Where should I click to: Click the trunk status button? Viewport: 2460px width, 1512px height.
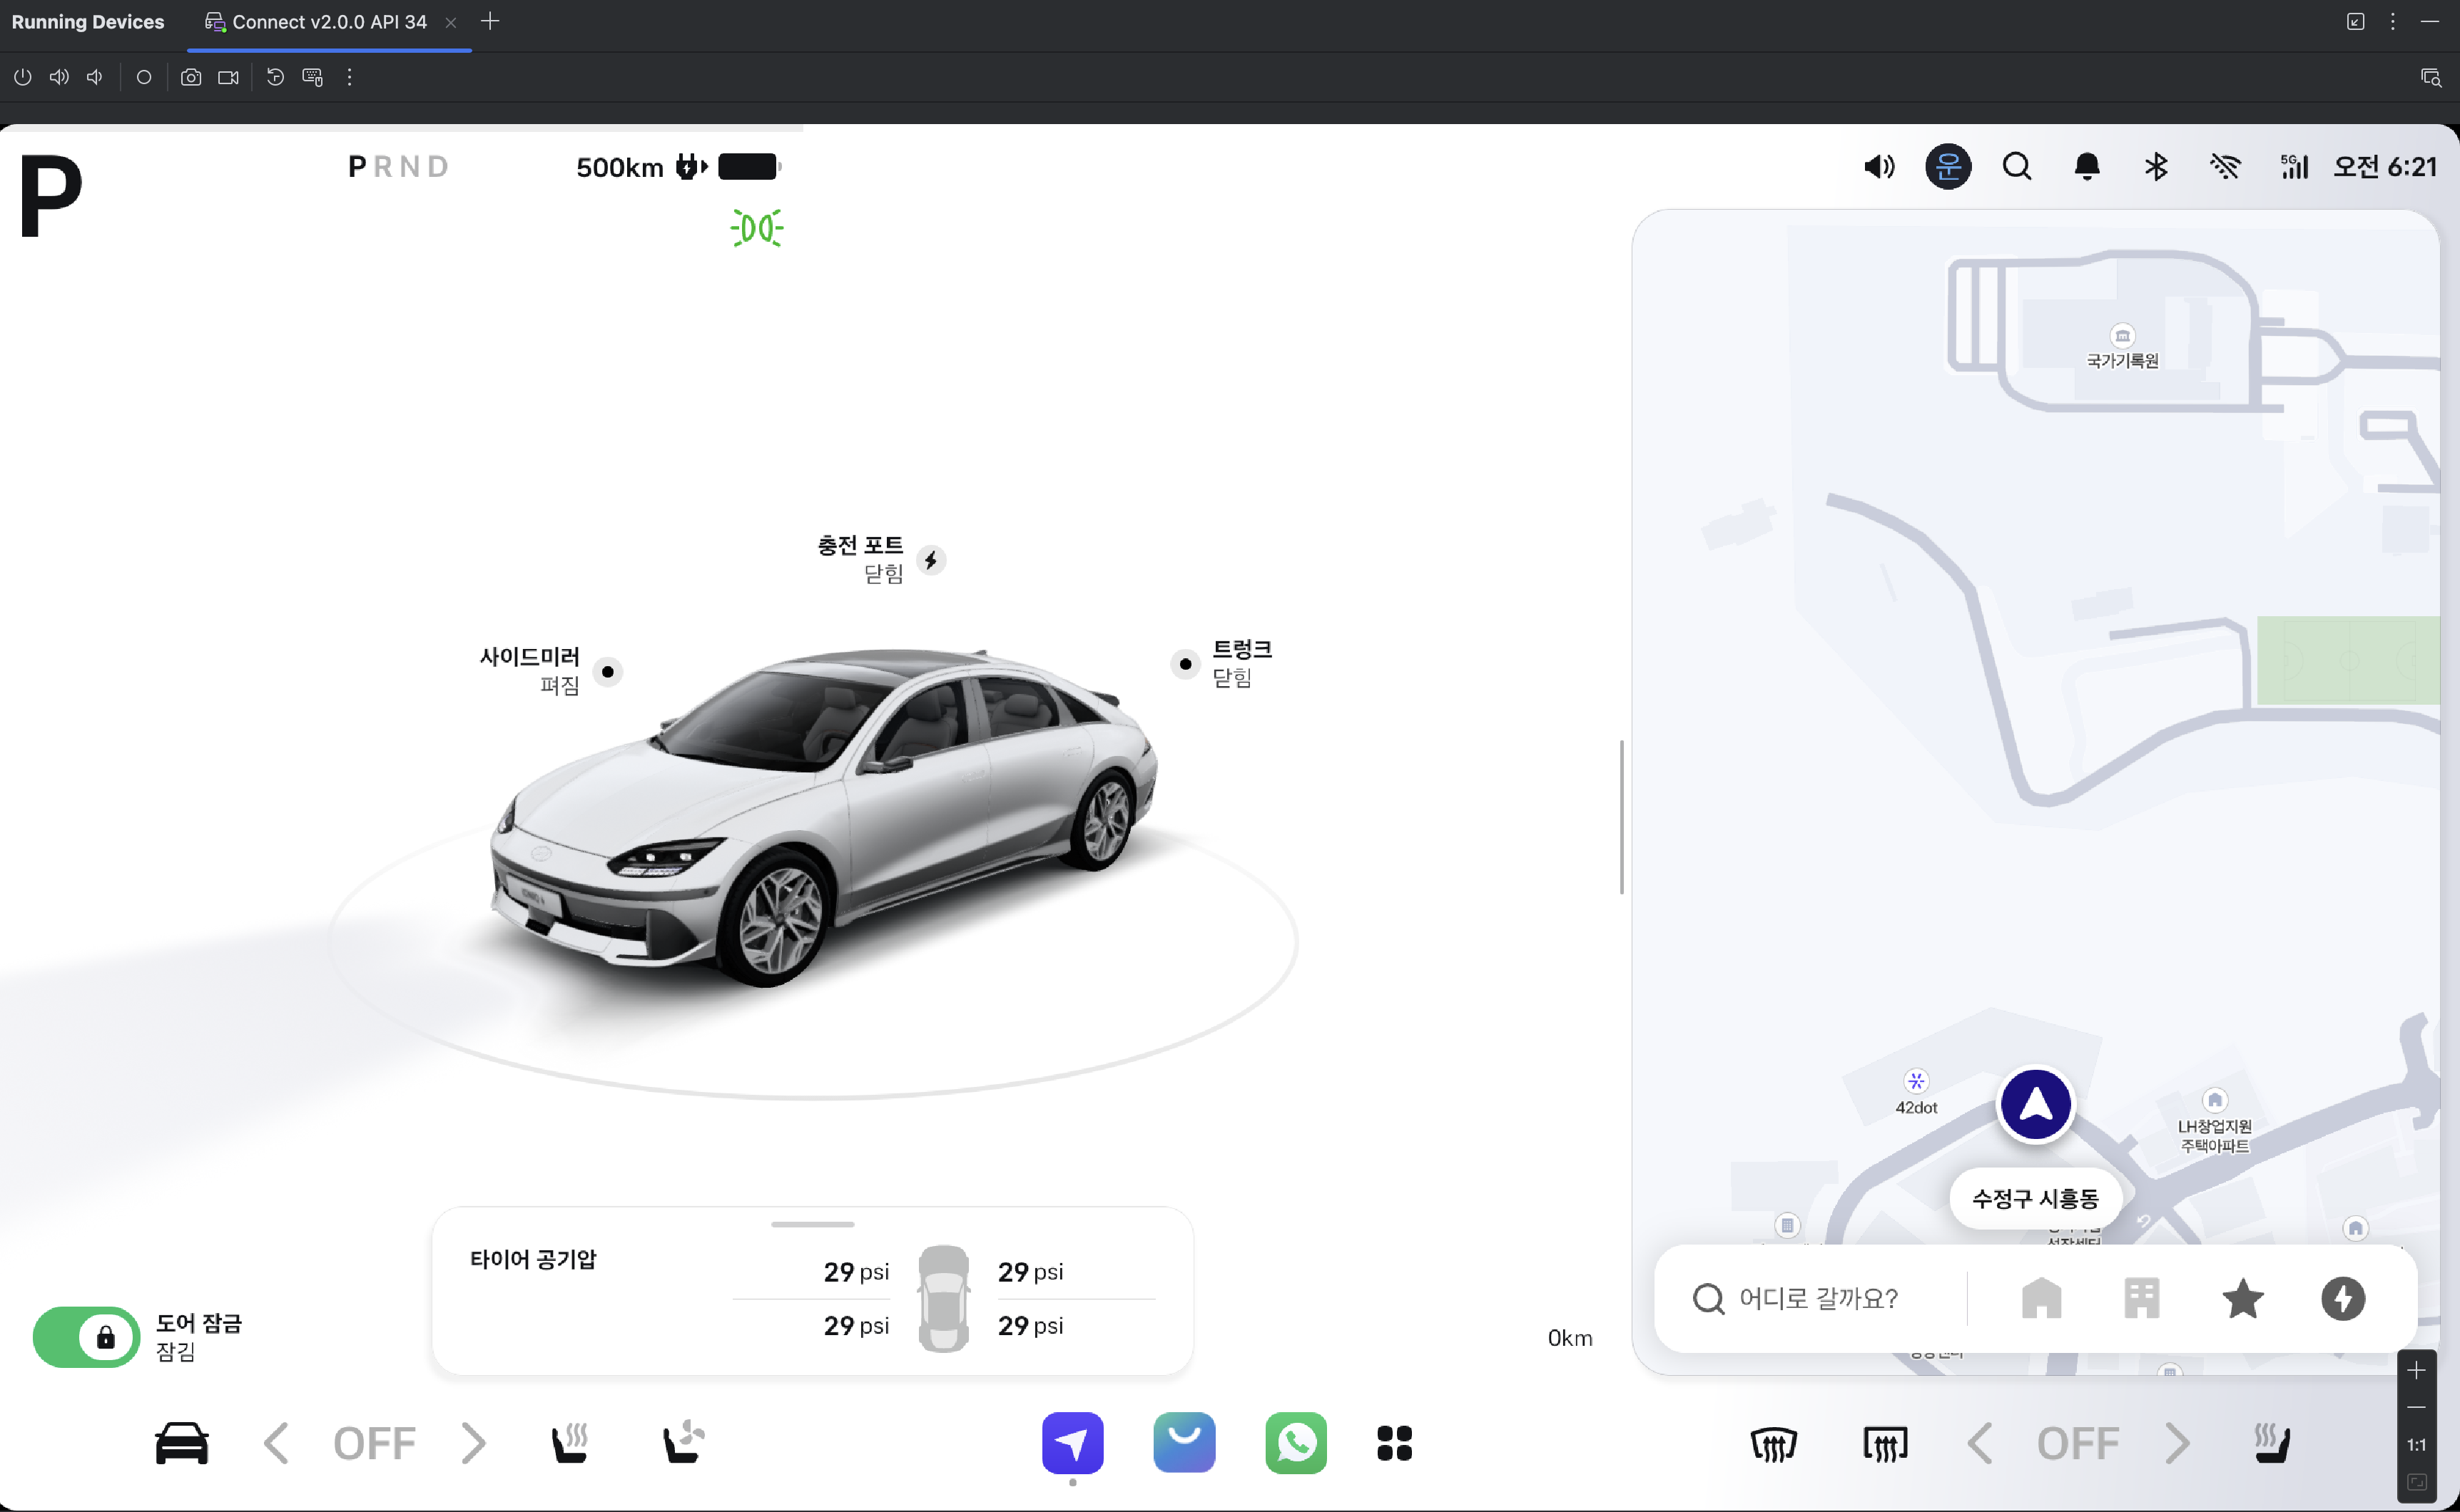[1186, 663]
